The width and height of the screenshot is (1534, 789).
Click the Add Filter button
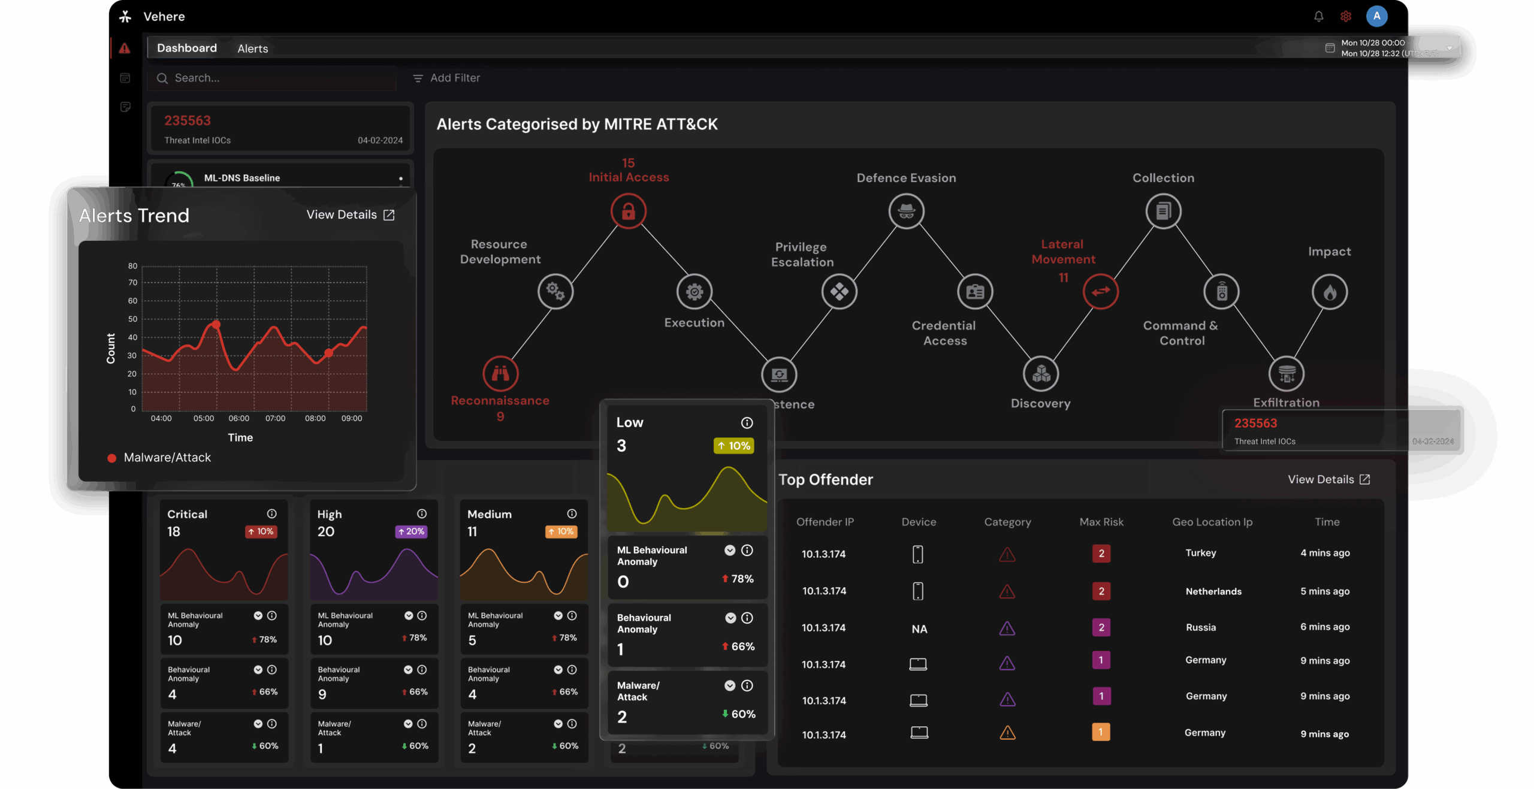[446, 78]
